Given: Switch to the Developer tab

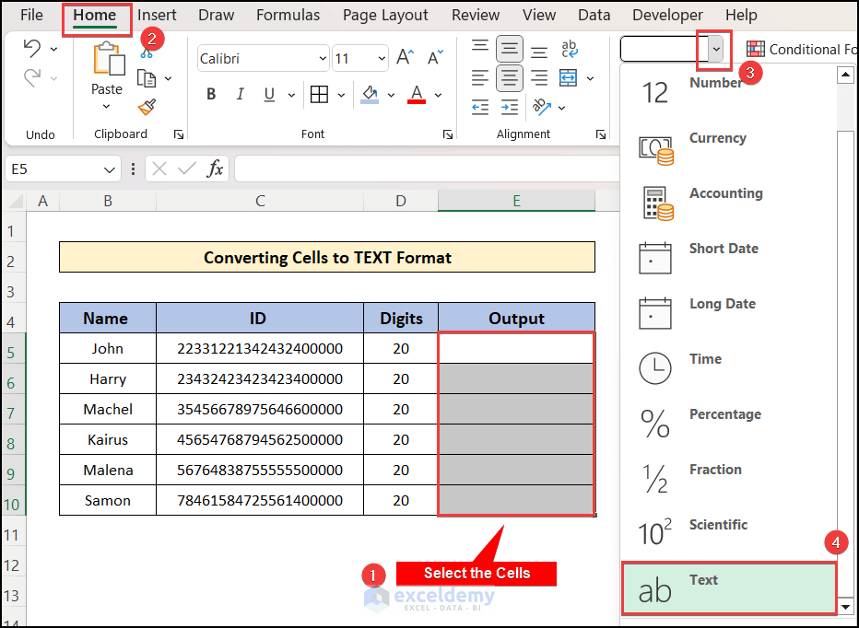Looking at the screenshot, I should 667,15.
